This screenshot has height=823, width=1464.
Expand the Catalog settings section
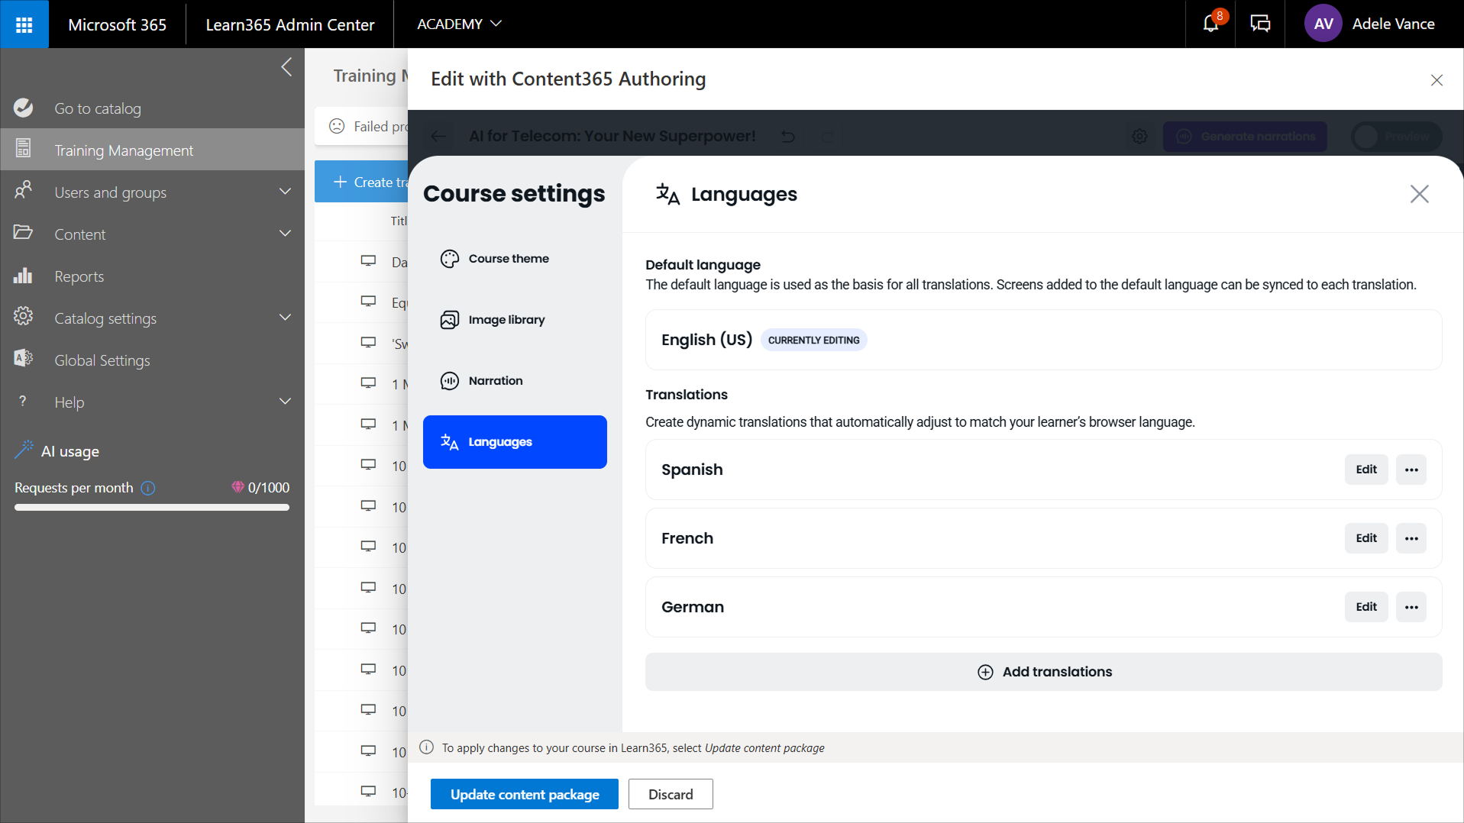pos(285,318)
